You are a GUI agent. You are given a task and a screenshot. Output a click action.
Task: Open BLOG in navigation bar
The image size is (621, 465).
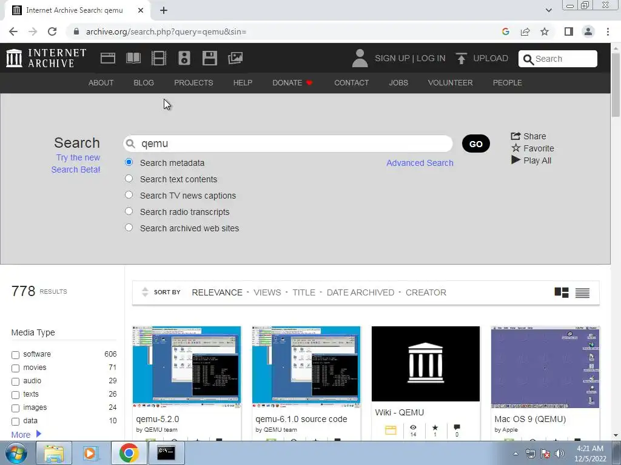pyautogui.click(x=144, y=82)
